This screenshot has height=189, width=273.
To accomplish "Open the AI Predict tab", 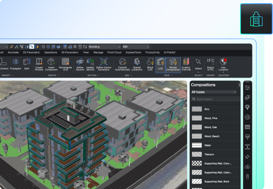I will [x=169, y=52].
